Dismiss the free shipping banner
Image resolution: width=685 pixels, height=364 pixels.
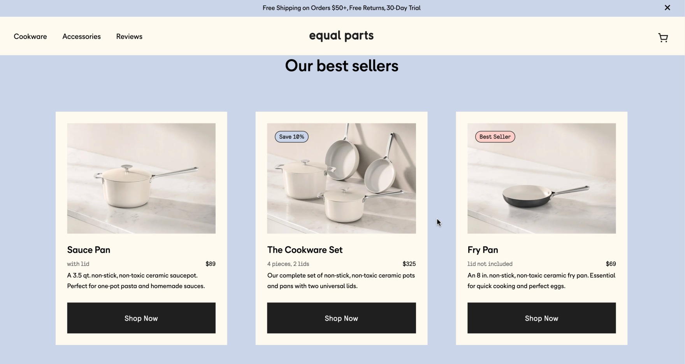(x=667, y=8)
